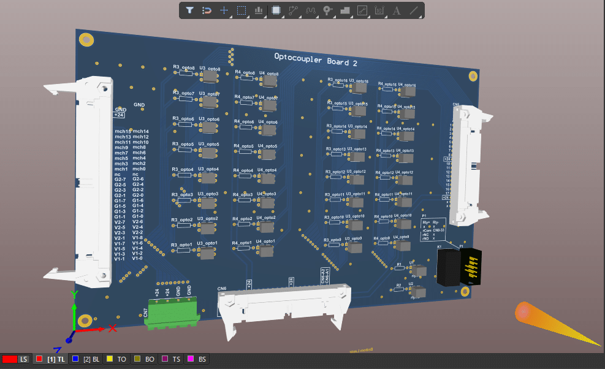Activate the magnet snap tool

pos(207,10)
